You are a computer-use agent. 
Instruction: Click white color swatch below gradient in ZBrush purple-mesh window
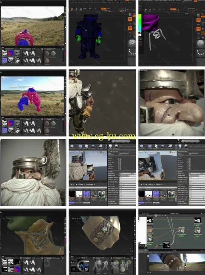[x=140, y=34]
